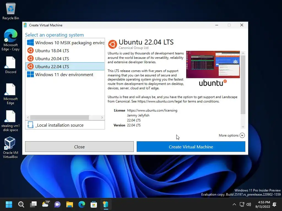282x211 pixels.
Task: Select the Ubuntu 22.04 LTS list row
Action: [65, 66]
